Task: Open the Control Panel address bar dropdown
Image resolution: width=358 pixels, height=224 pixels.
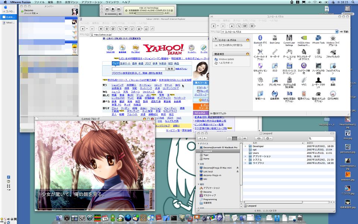Action: pos(337,32)
